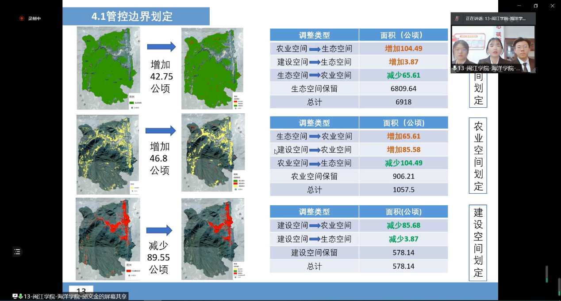Click the audio level bar at right edge
Screen dimensions: 561x301
click(x=547, y=274)
